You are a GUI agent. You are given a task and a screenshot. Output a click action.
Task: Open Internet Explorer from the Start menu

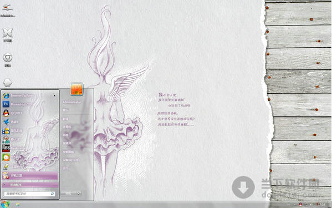(x=29, y=96)
